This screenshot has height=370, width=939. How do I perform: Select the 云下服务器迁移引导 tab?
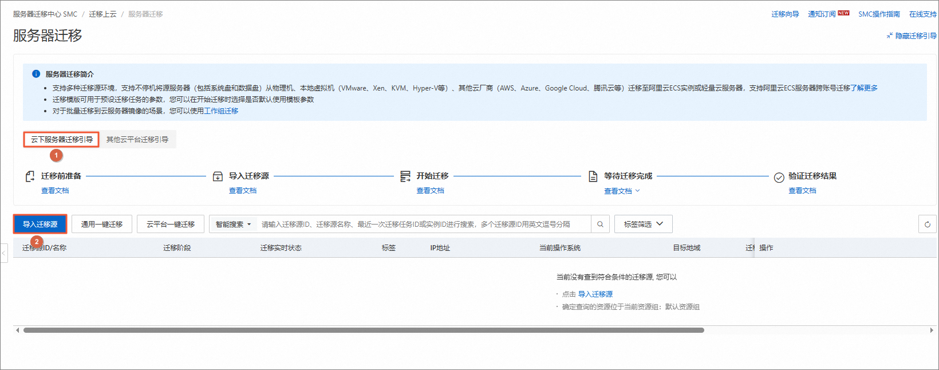61,140
